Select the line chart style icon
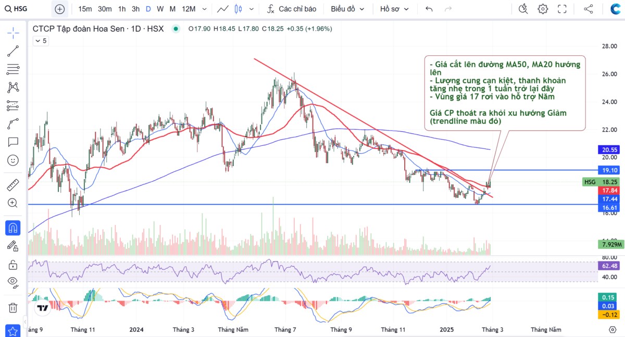Image resolution: width=625 pixels, height=337 pixels. (x=223, y=9)
